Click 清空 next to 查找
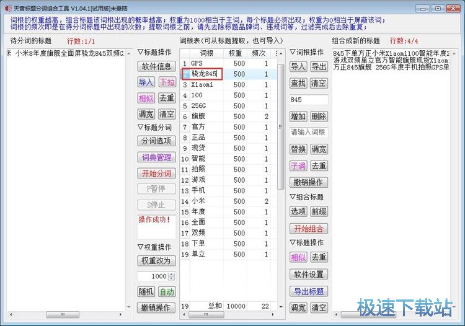The image size is (465, 326). pyautogui.click(x=319, y=83)
